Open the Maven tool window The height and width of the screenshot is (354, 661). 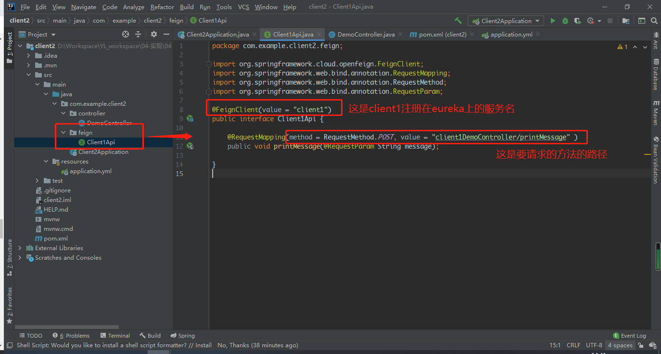click(656, 113)
